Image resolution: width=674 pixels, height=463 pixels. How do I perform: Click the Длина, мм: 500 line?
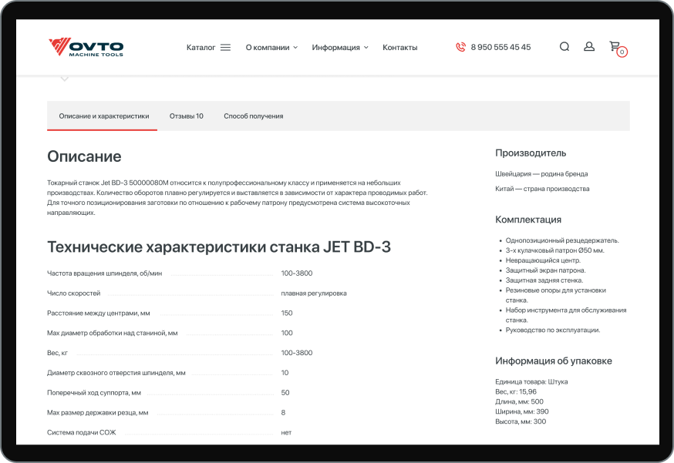[x=519, y=401]
